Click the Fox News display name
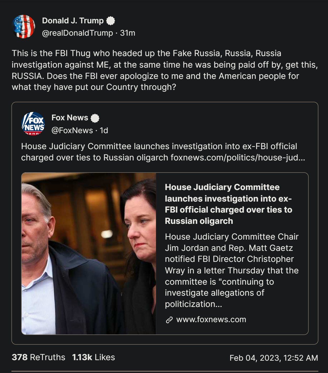 coord(70,118)
